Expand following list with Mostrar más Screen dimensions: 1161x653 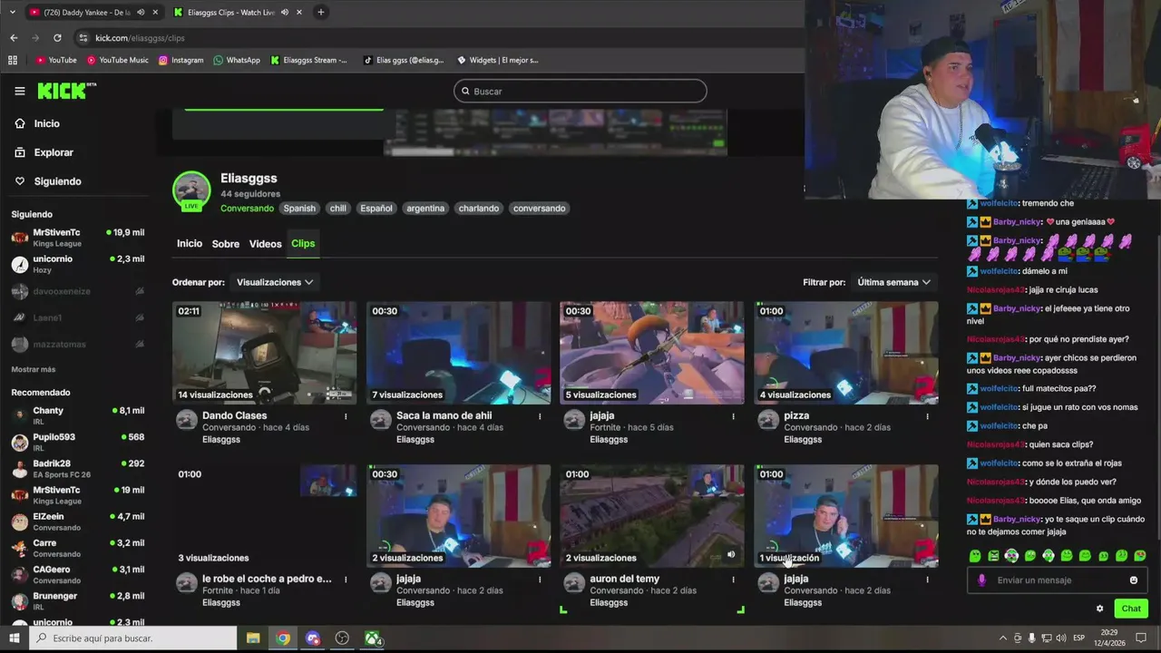[x=34, y=369]
